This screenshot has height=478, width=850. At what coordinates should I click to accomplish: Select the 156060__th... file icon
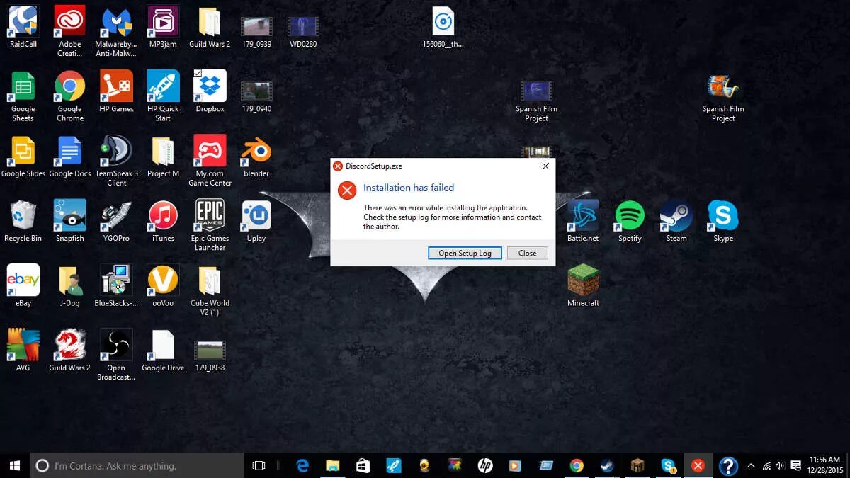[443, 27]
